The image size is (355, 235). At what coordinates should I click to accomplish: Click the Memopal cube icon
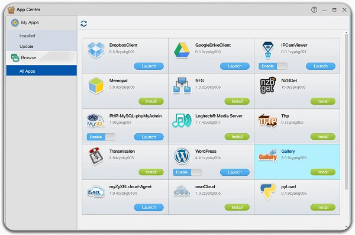tap(96, 85)
